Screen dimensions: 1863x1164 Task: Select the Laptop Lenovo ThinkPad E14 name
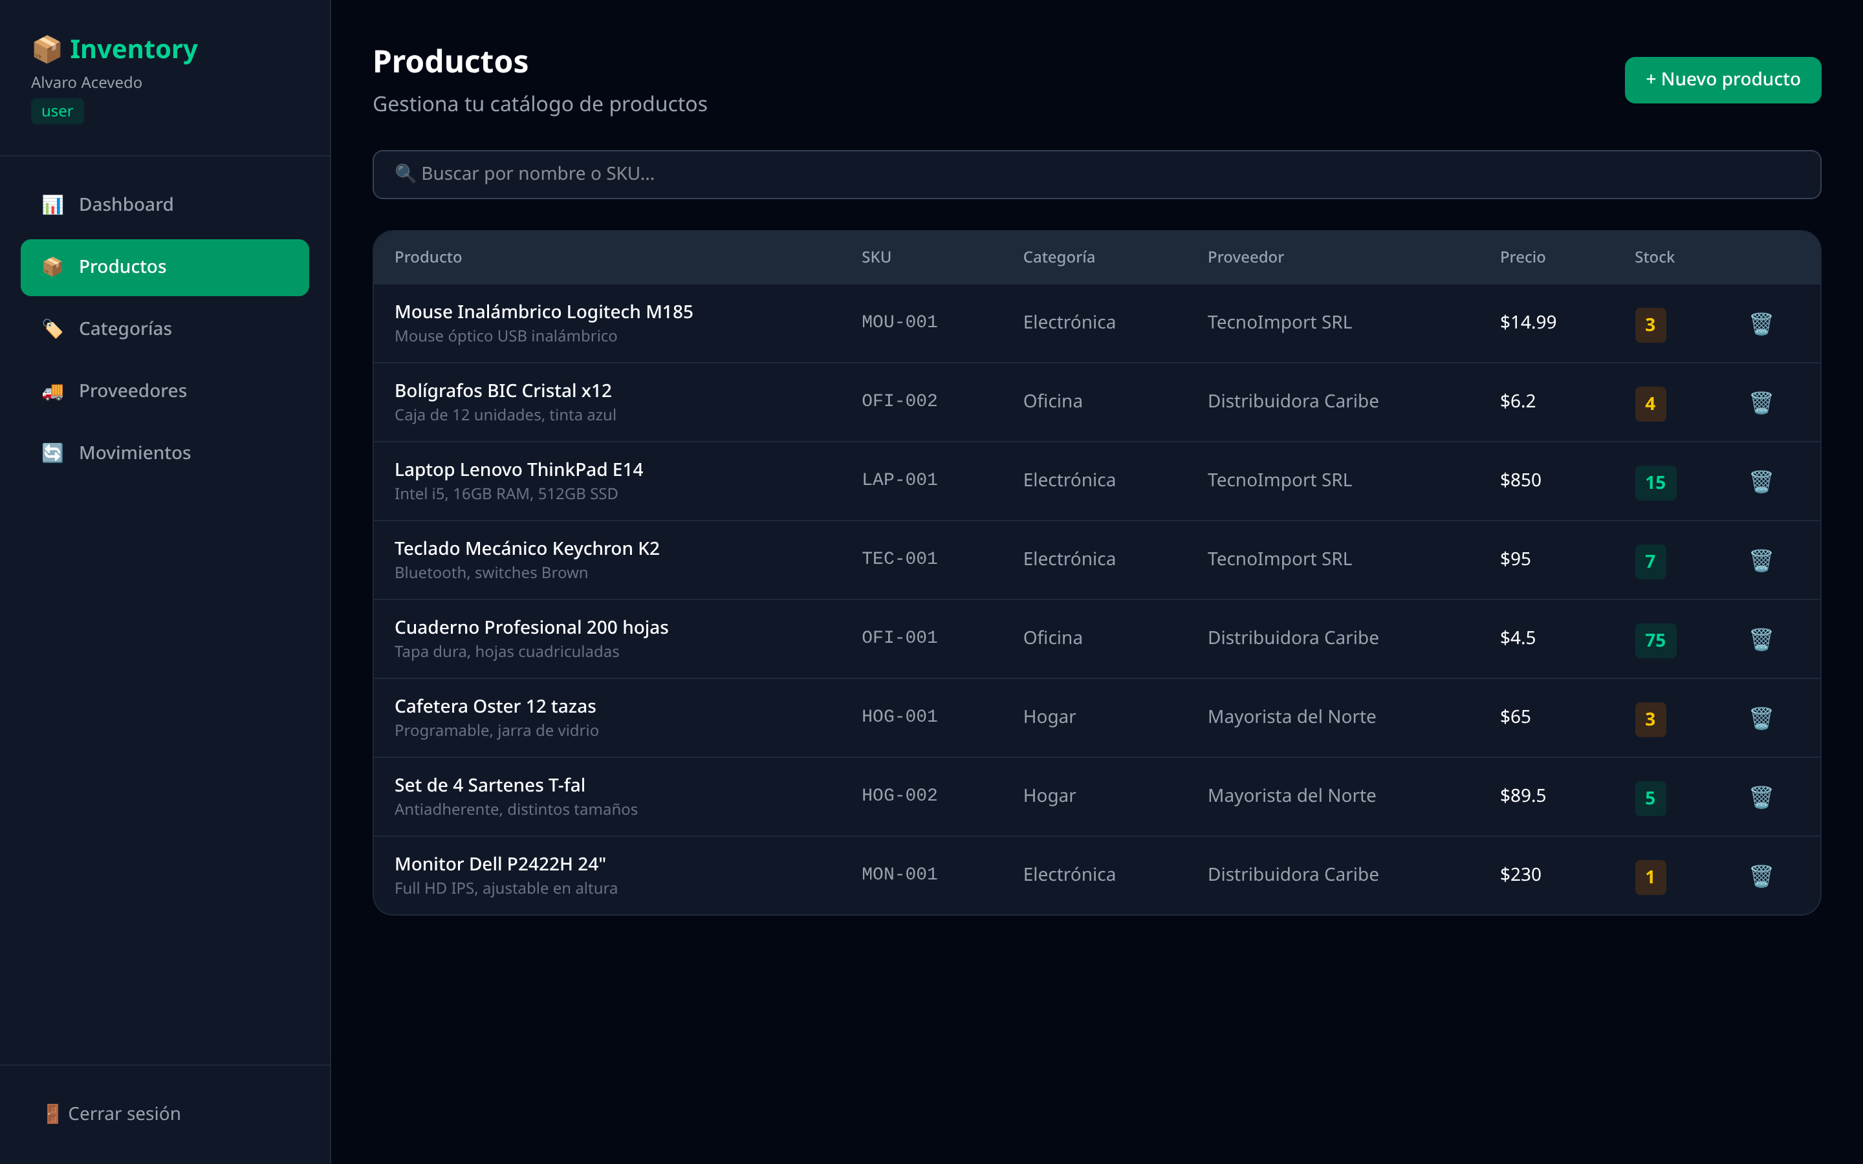pyautogui.click(x=519, y=469)
